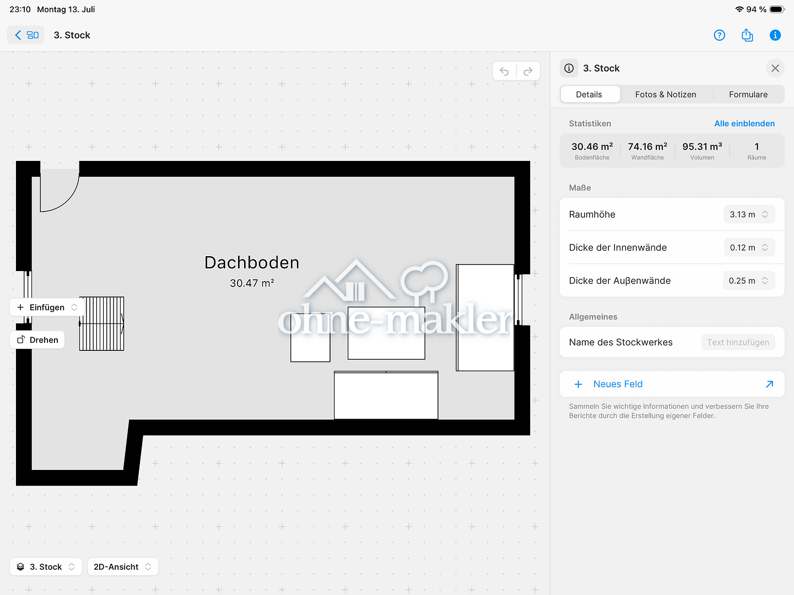Open the help question mark icon
The image size is (794, 595).
[719, 35]
